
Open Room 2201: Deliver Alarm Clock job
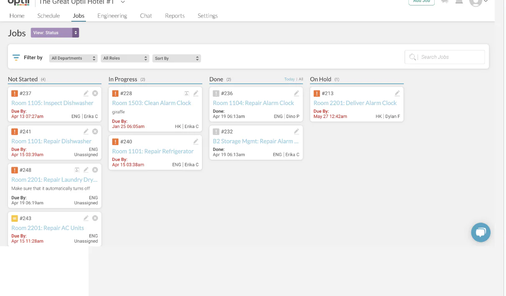(355, 103)
